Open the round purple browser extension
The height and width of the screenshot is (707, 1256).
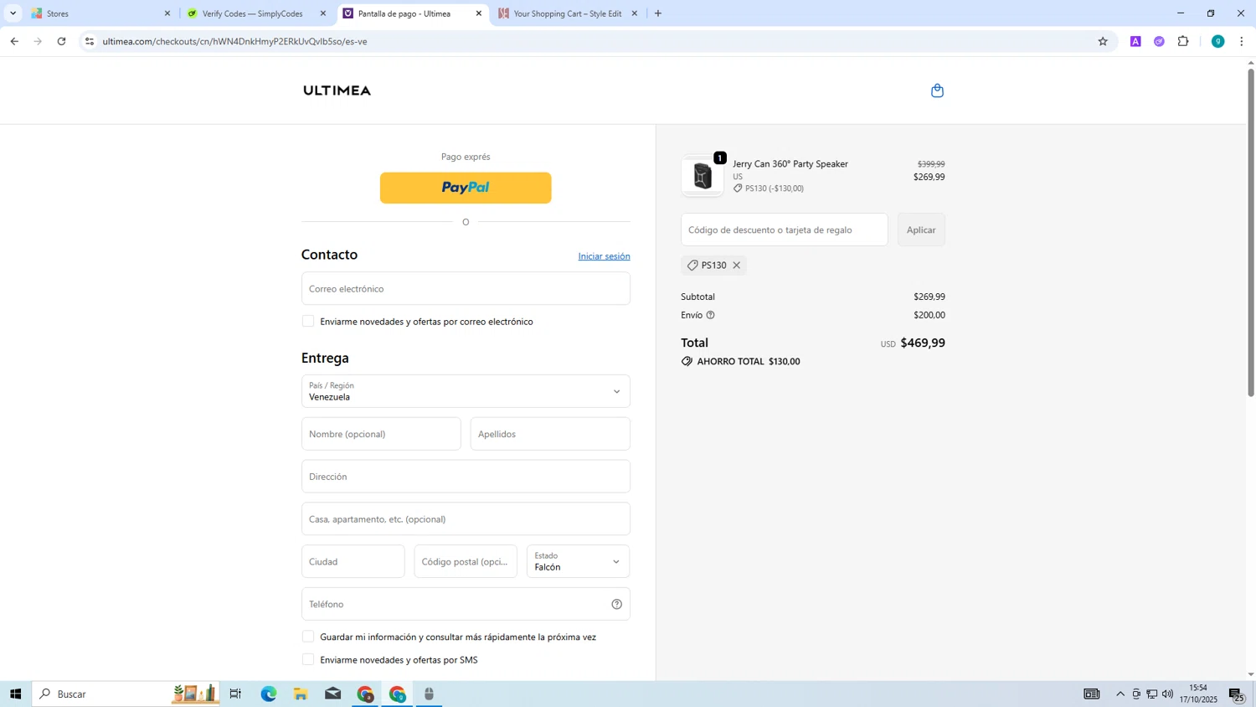pyautogui.click(x=1159, y=41)
